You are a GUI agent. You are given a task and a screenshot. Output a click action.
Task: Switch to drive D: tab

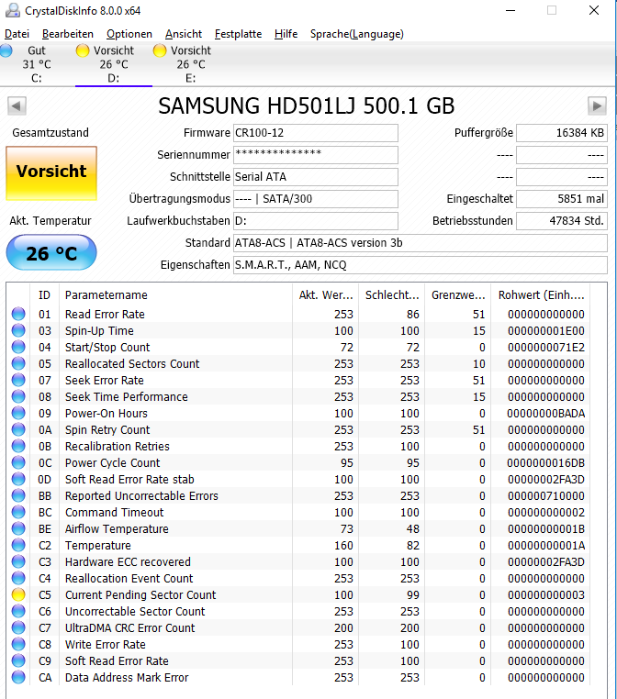click(114, 64)
